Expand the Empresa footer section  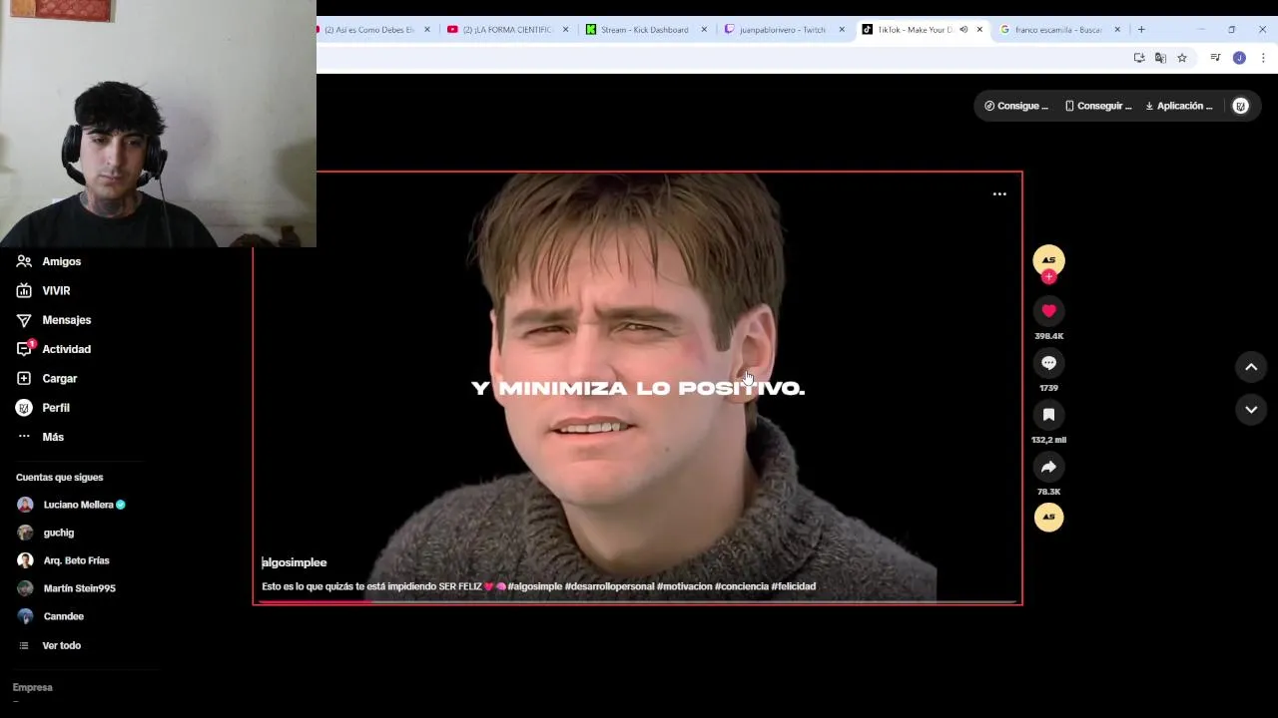[x=32, y=687]
